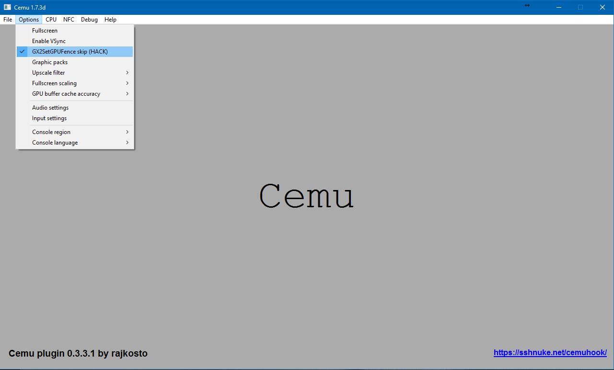Viewport: 614px width, 370px height.
Task: Close the Cemu window
Action: [602, 7]
